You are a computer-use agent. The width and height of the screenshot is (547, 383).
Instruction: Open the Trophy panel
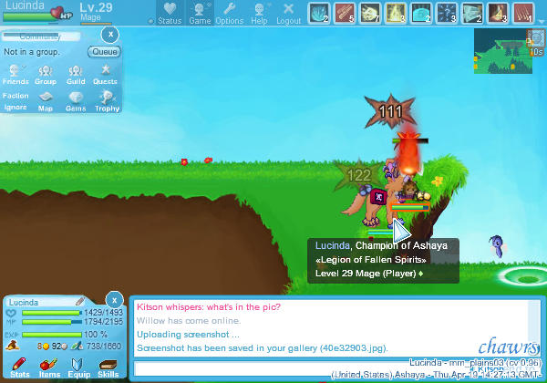pos(107,102)
